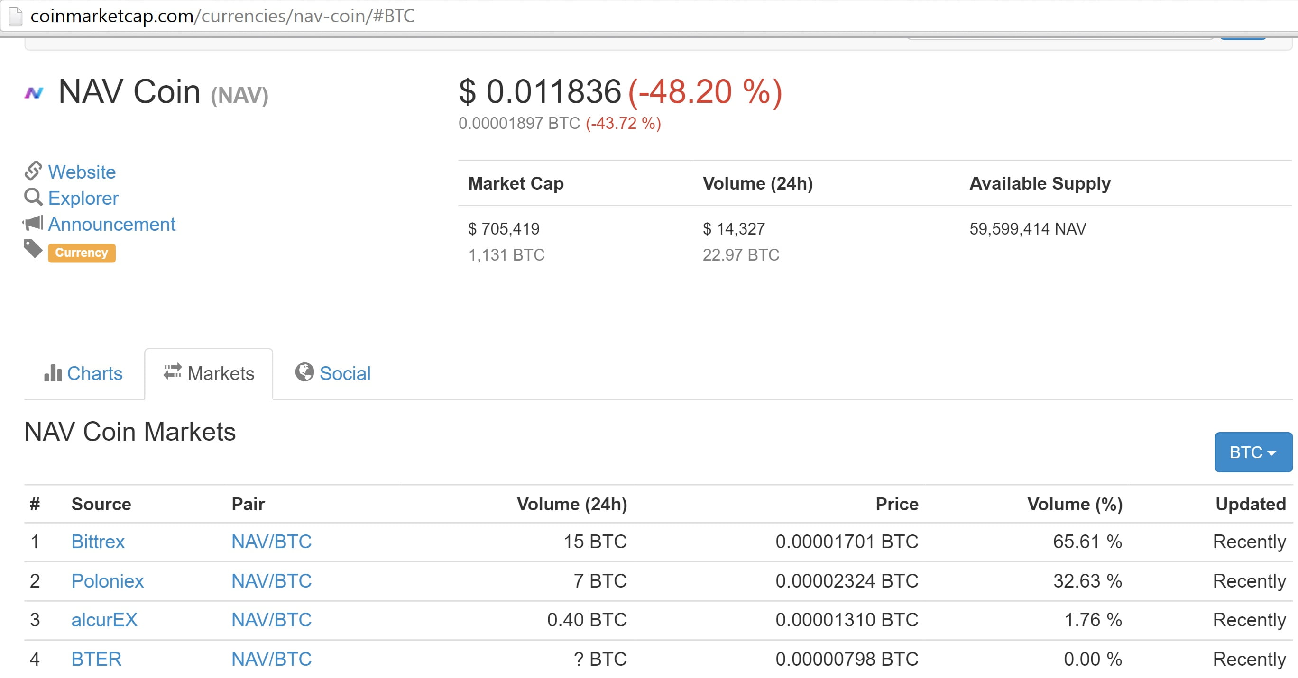Open the Announcement link
Viewport: 1298px width, 678px height.
111,225
